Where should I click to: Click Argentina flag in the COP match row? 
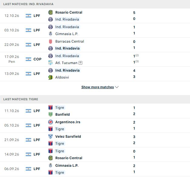coord(28,59)
